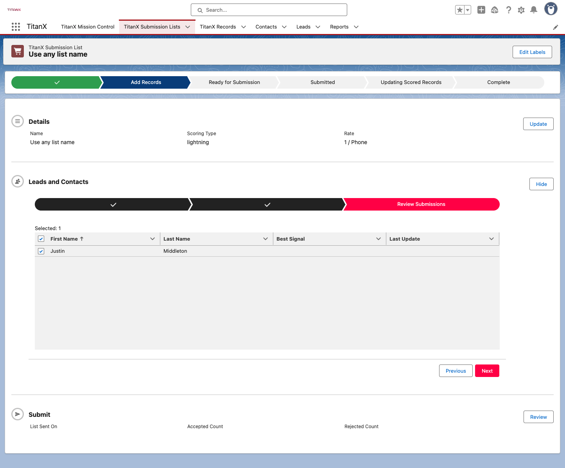Viewport: 565px width, 468px height.
Task: Expand the Leads tab chevron
Action: pos(318,27)
